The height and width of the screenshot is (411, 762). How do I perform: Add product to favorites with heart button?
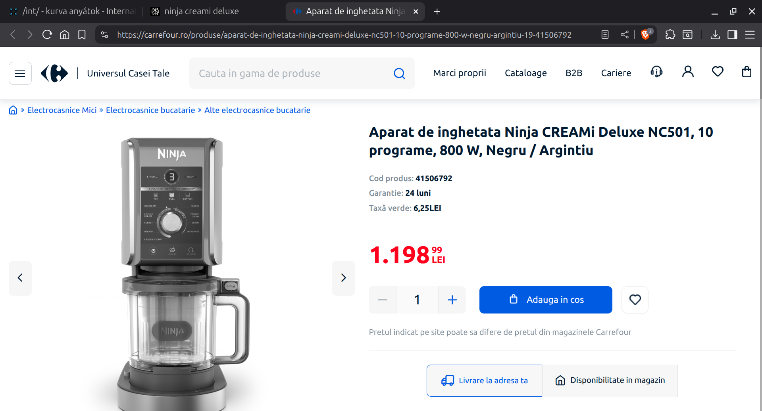coord(635,300)
